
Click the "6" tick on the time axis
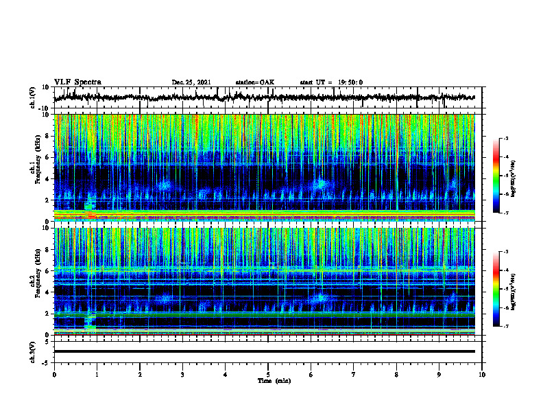(311, 375)
